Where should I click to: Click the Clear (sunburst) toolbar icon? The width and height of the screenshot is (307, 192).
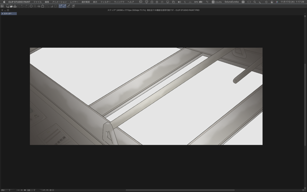tap(31, 6)
